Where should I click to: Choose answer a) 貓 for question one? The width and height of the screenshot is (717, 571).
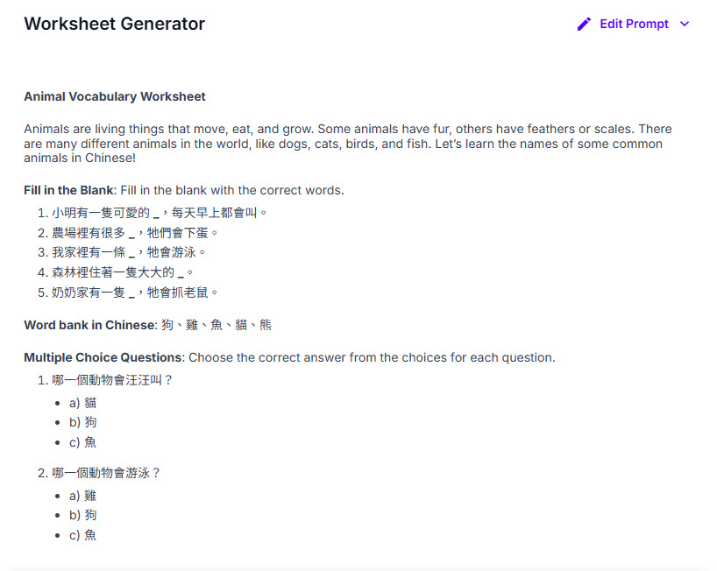[x=82, y=403]
